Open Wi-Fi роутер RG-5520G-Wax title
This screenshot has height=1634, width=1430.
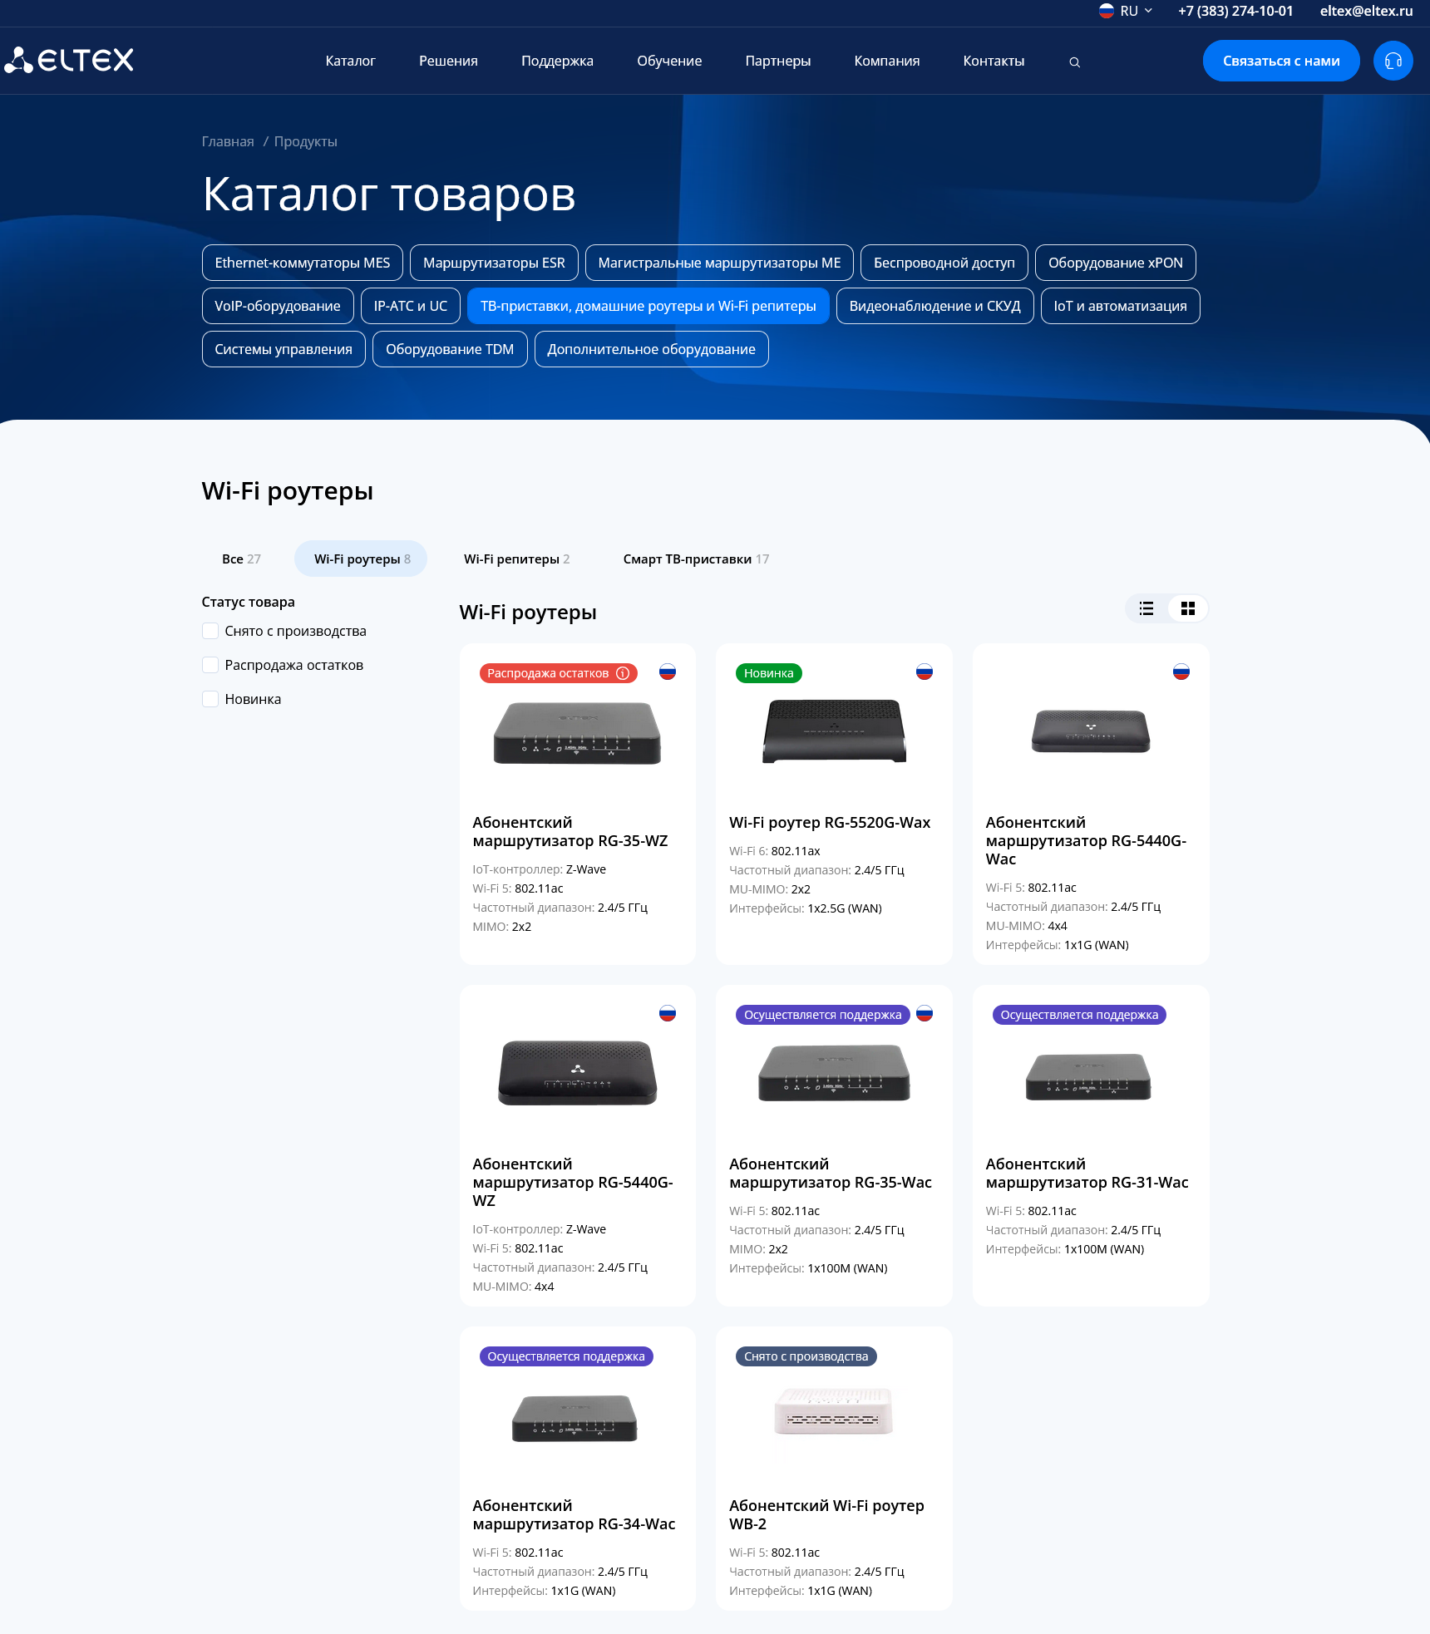pos(830,822)
